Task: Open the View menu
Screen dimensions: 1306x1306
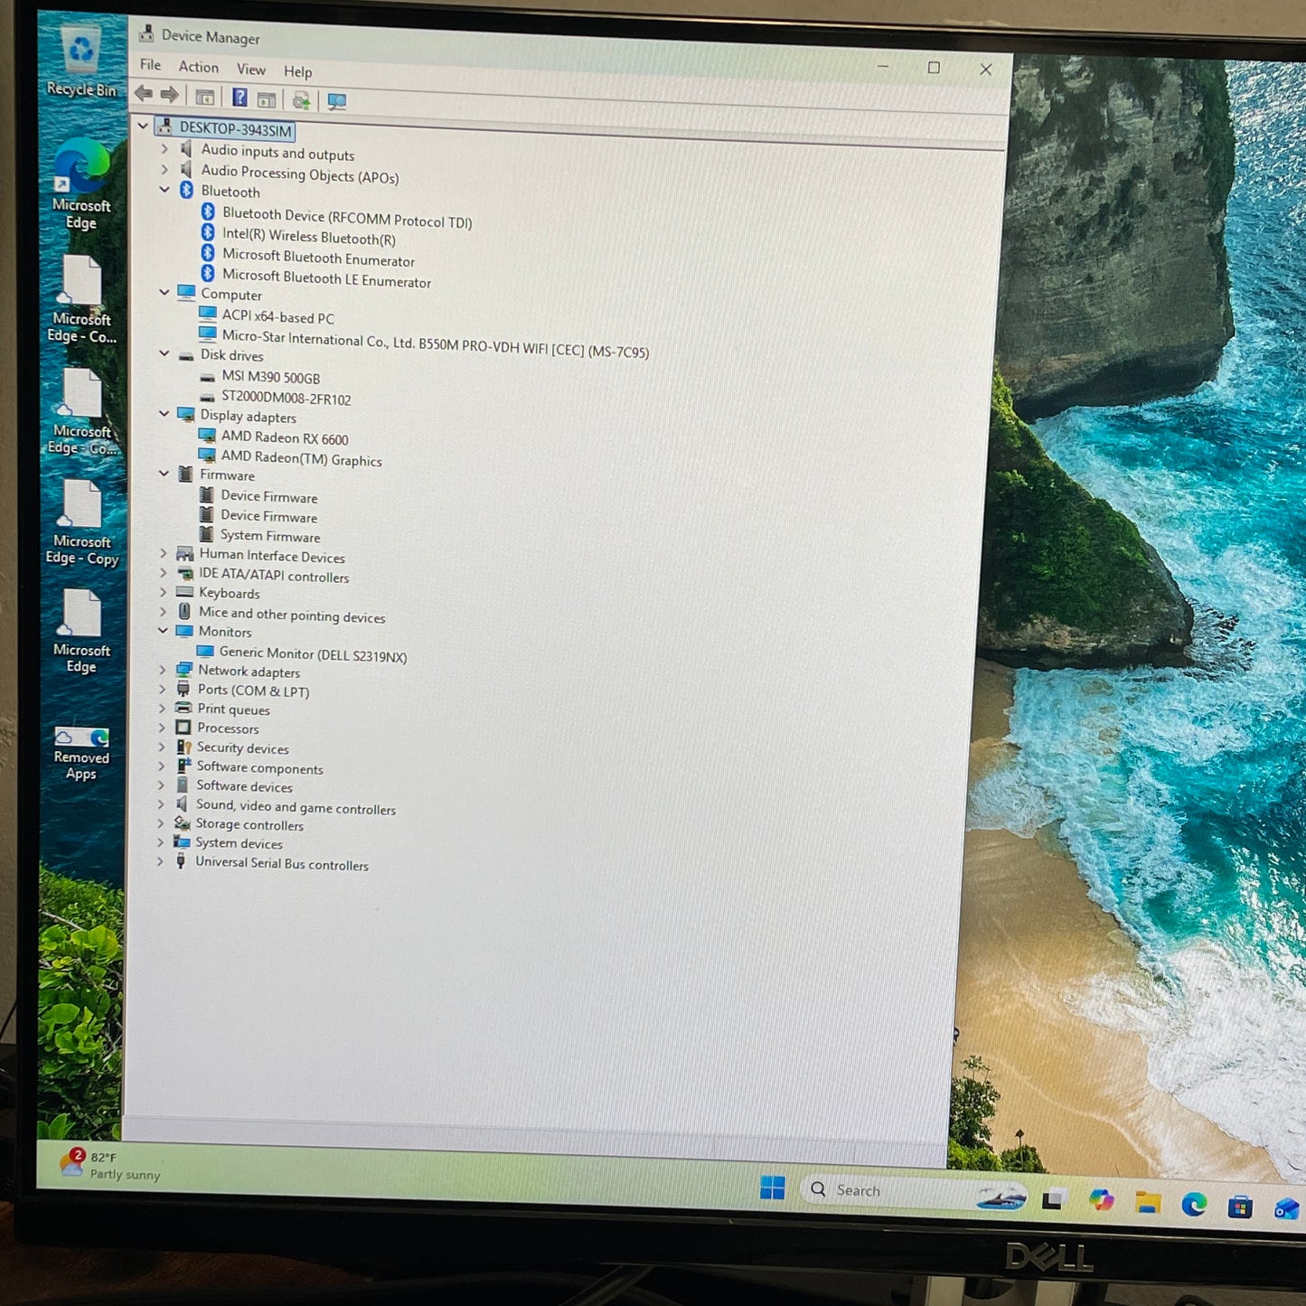Action: point(251,70)
